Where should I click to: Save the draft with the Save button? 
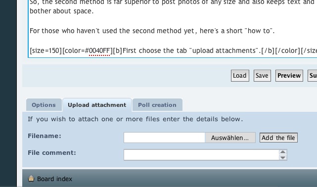tap(262, 76)
